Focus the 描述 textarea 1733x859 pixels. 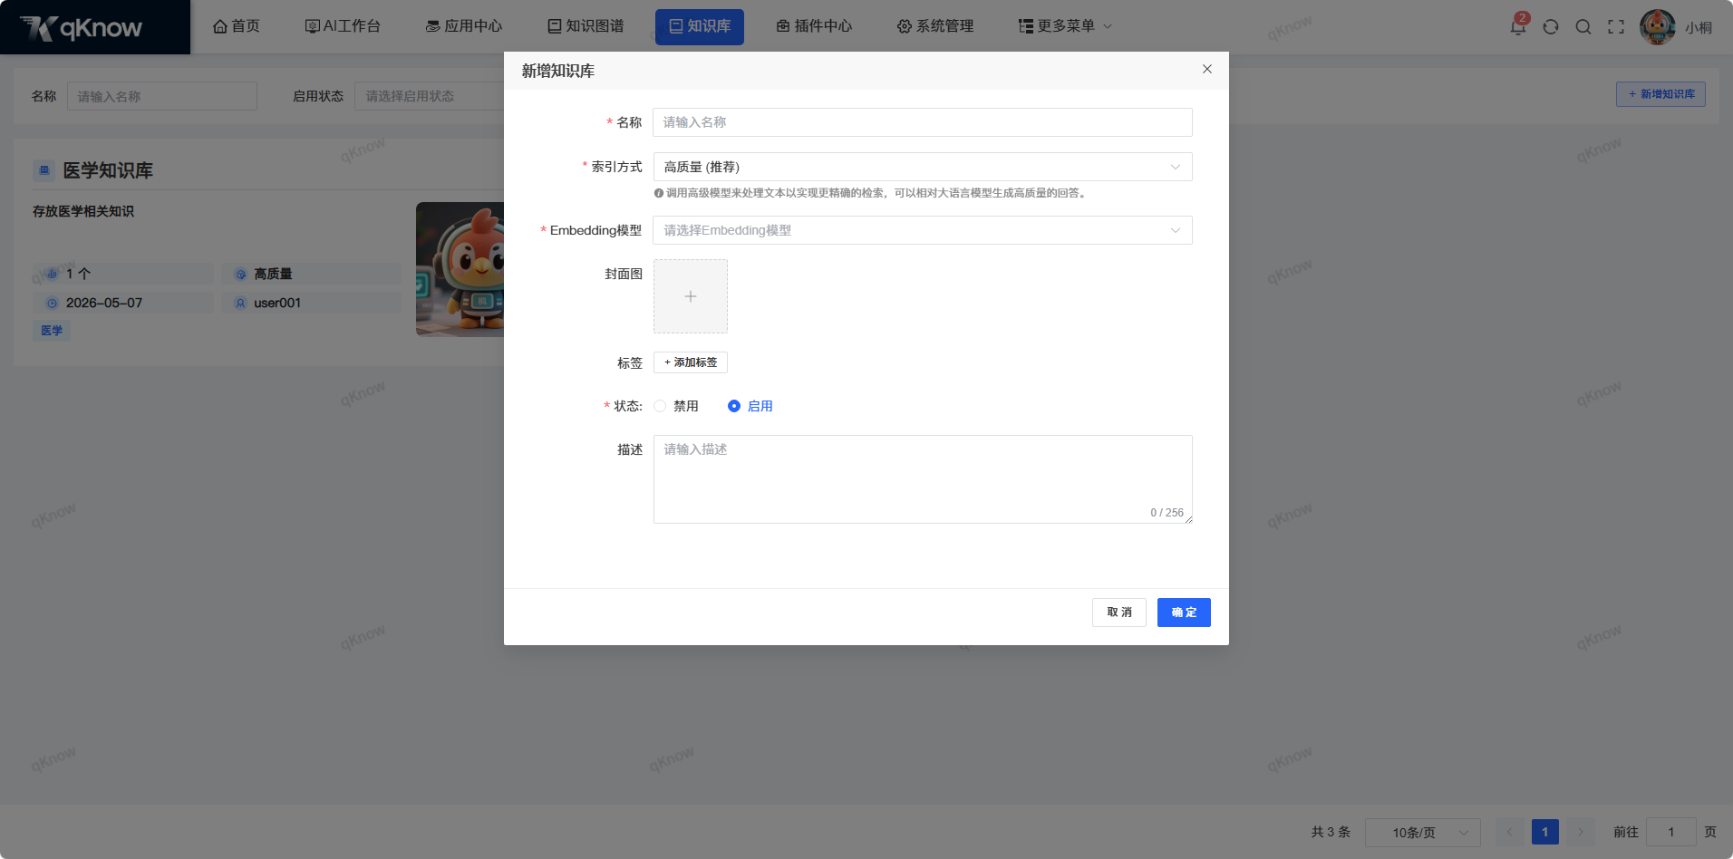pyautogui.click(x=923, y=479)
